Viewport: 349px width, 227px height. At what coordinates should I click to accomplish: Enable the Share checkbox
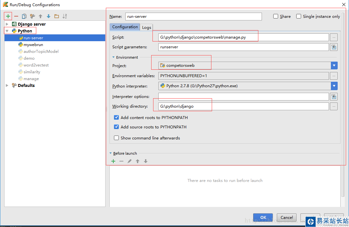(276, 16)
